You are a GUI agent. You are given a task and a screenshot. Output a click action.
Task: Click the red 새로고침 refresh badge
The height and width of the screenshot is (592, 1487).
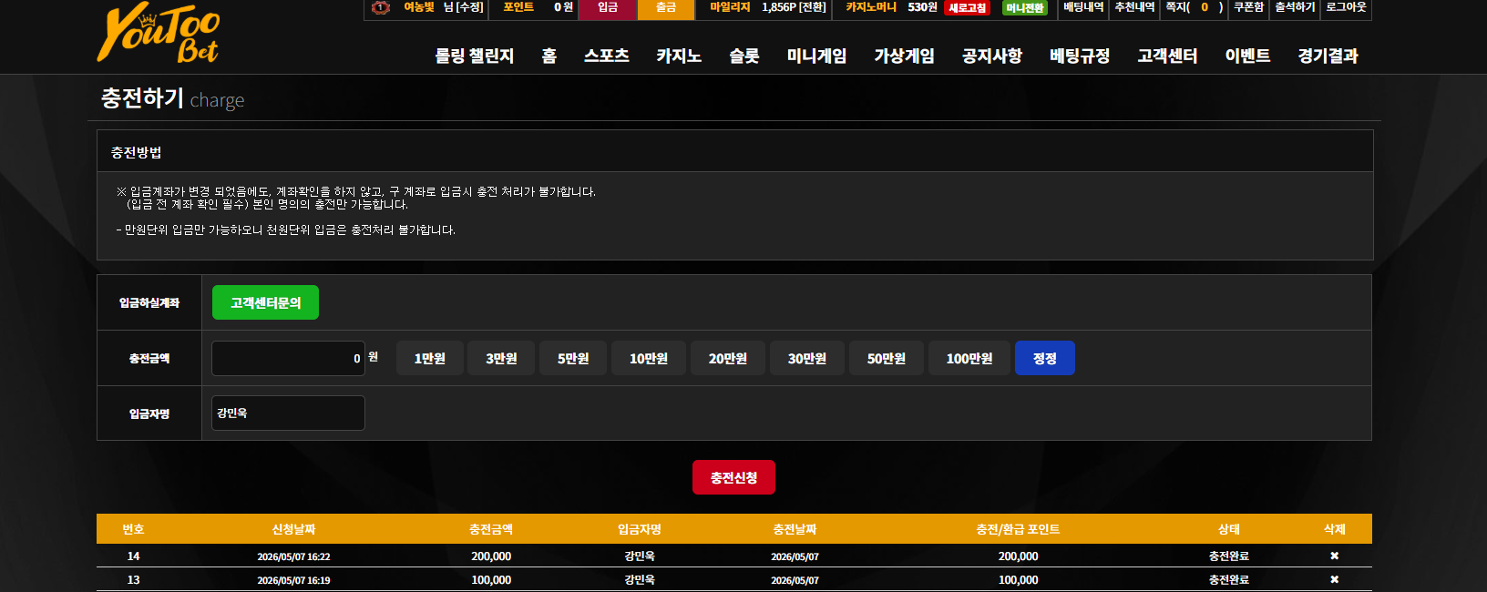967,8
